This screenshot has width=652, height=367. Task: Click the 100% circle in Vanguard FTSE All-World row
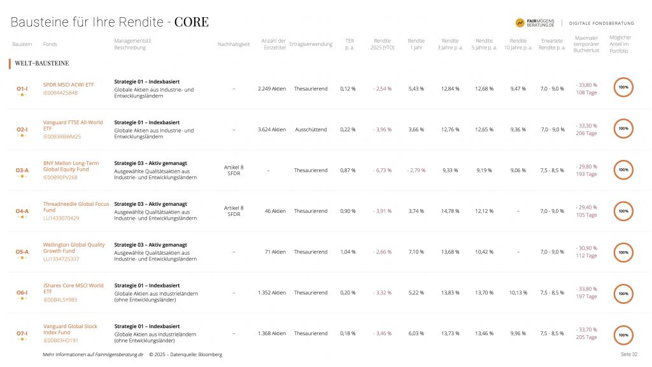tap(623, 129)
